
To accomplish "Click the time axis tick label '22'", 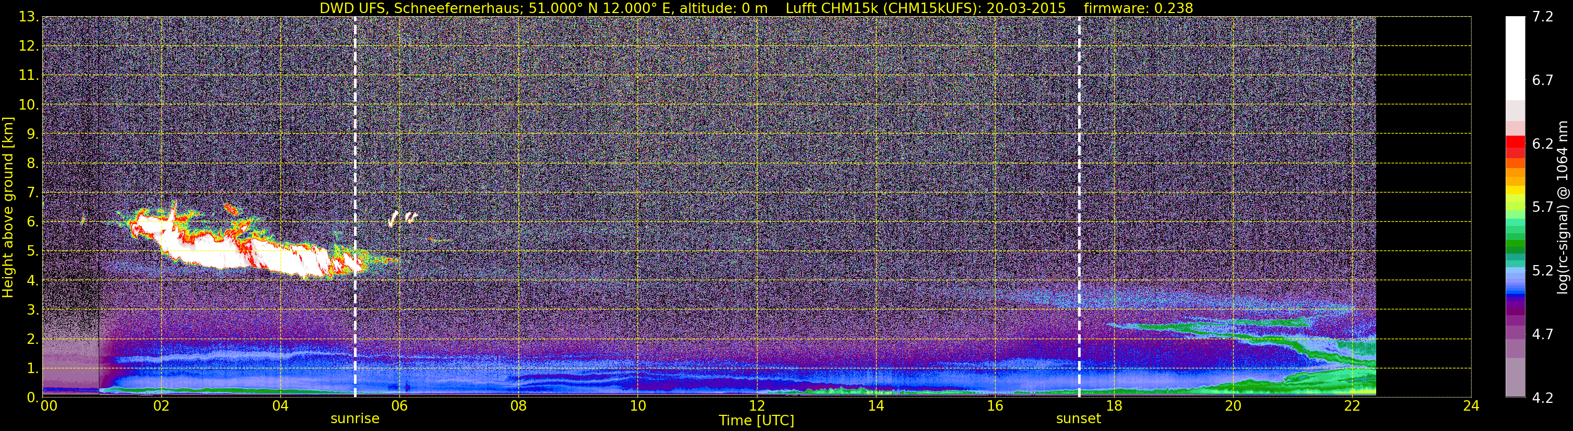I will point(1352,406).
